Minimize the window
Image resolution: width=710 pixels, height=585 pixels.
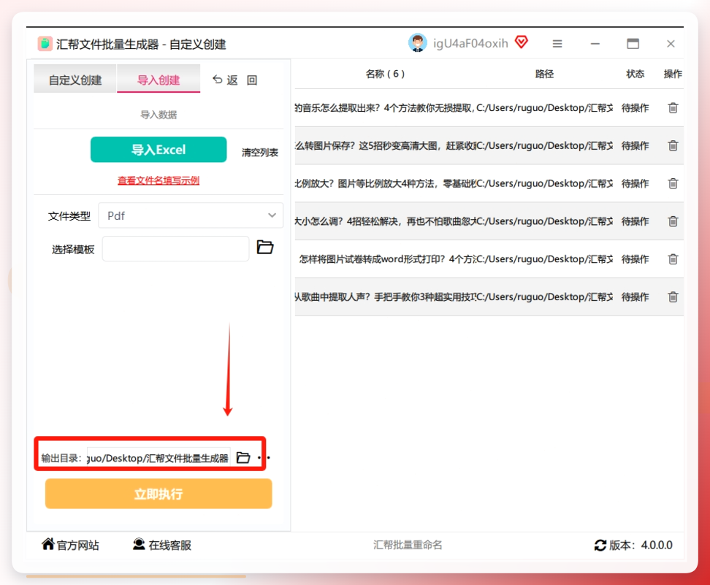[x=595, y=44]
